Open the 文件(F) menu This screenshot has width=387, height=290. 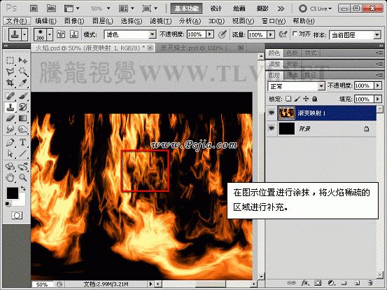pos(17,21)
